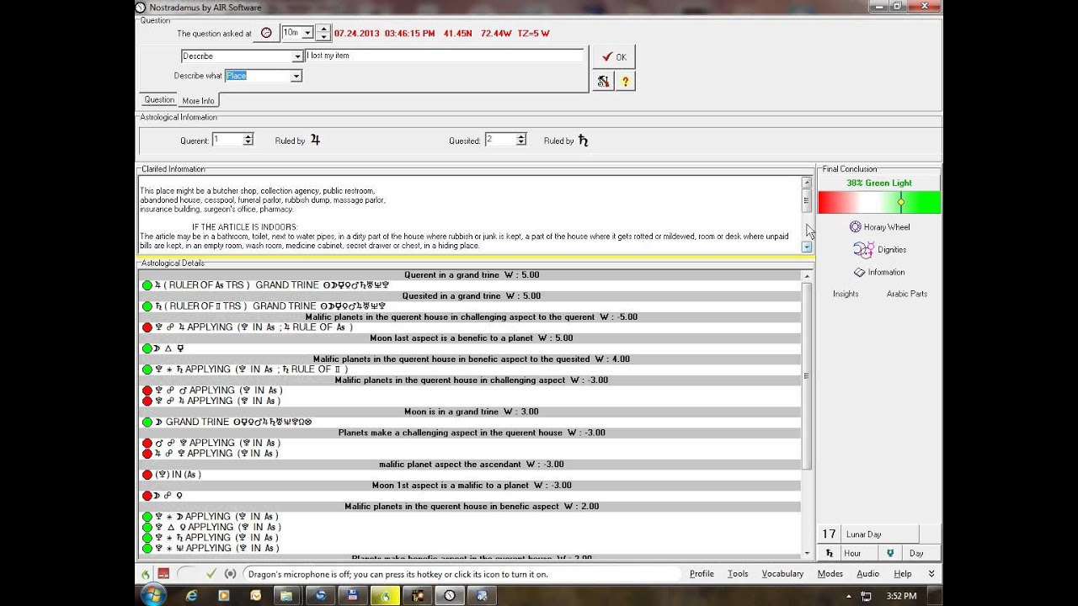Click the red Dragon microphone icon
The width and height of the screenshot is (1078, 606).
click(163, 574)
